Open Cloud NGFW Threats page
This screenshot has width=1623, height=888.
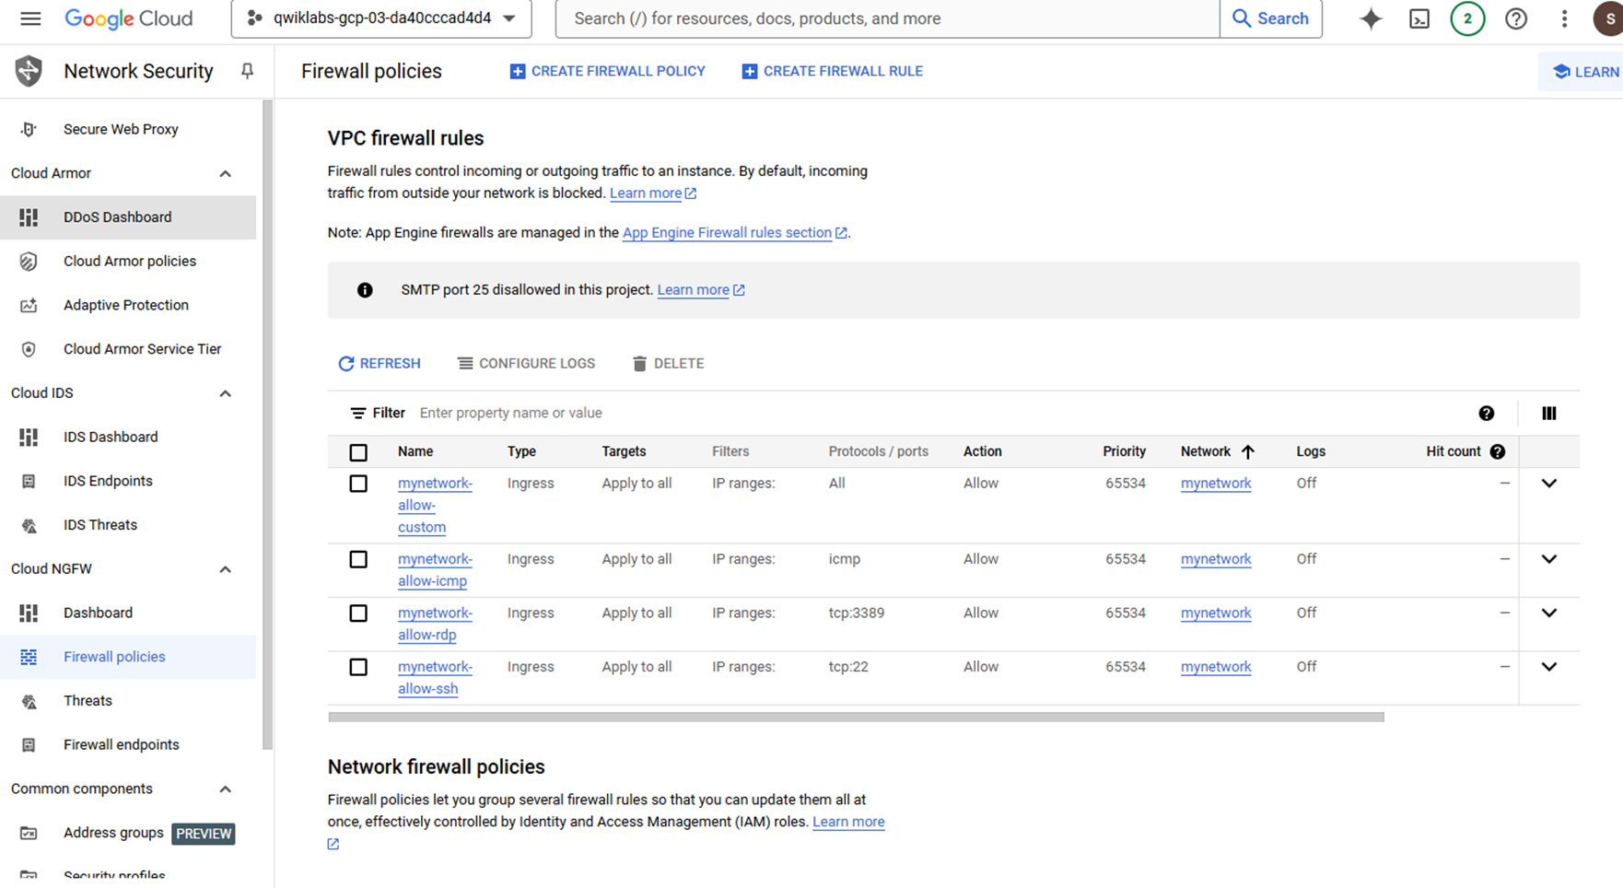point(128,701)
